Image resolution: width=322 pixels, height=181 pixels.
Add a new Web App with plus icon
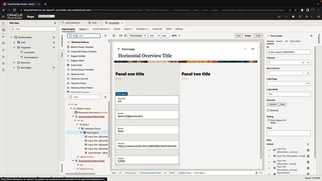(x=55, y=23)
